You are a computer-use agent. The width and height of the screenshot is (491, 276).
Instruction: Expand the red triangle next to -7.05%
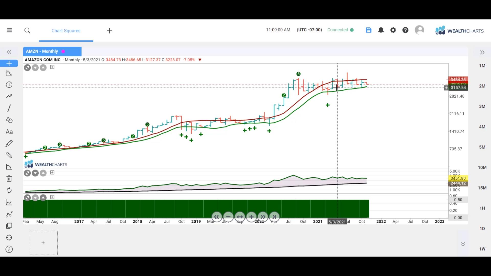click(x=200, y=60)
